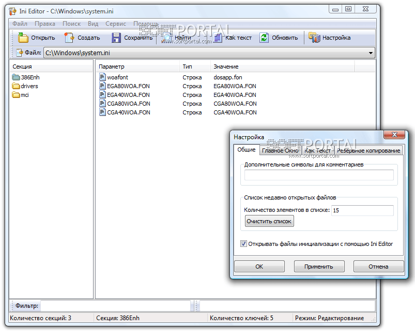Image resolution: width=415 pixels, height=332 pixels.
Task: Click the Тип column header
Action: [x=195, y=67]
